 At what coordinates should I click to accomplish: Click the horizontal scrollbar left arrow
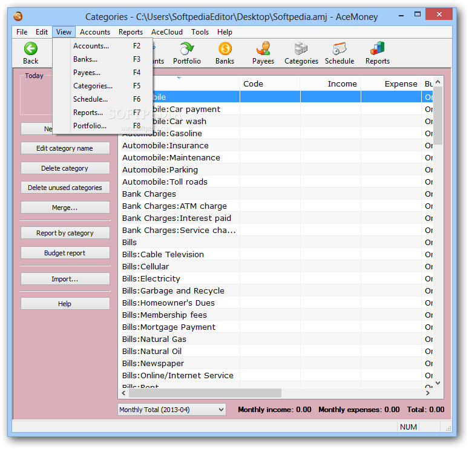point(123,393)
